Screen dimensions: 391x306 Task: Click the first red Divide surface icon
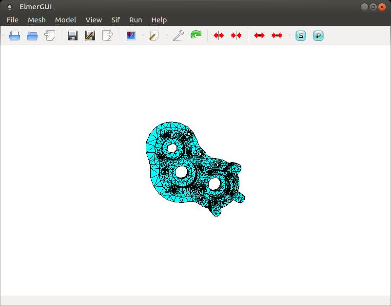[x=219, y=36]
